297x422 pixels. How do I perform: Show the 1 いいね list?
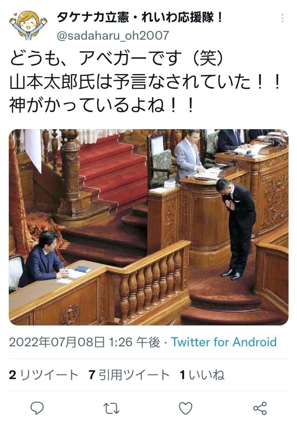(x=202, y=375)
